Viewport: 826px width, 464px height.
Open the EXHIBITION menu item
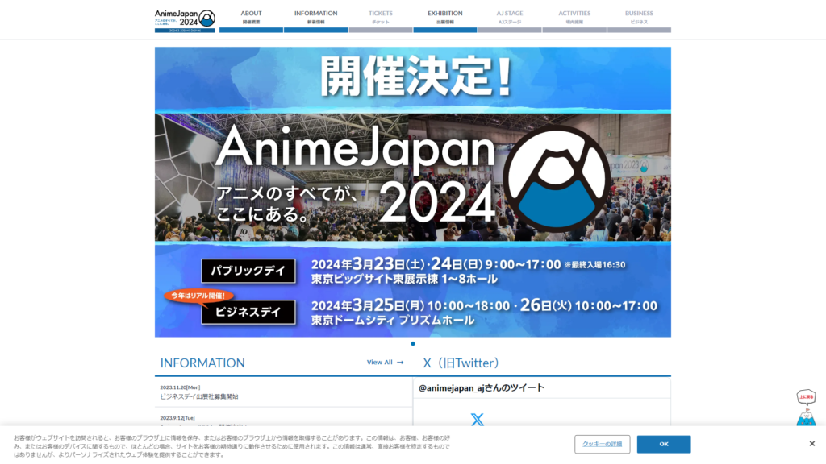coord(445,20)
